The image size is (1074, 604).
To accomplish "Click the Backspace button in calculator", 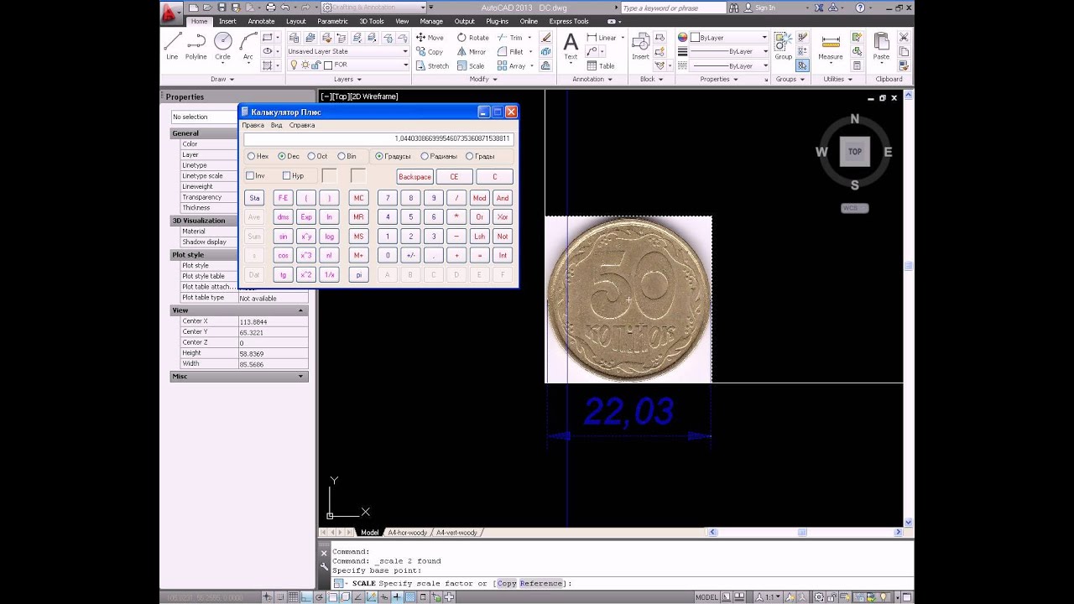I will tap(414, 177).
